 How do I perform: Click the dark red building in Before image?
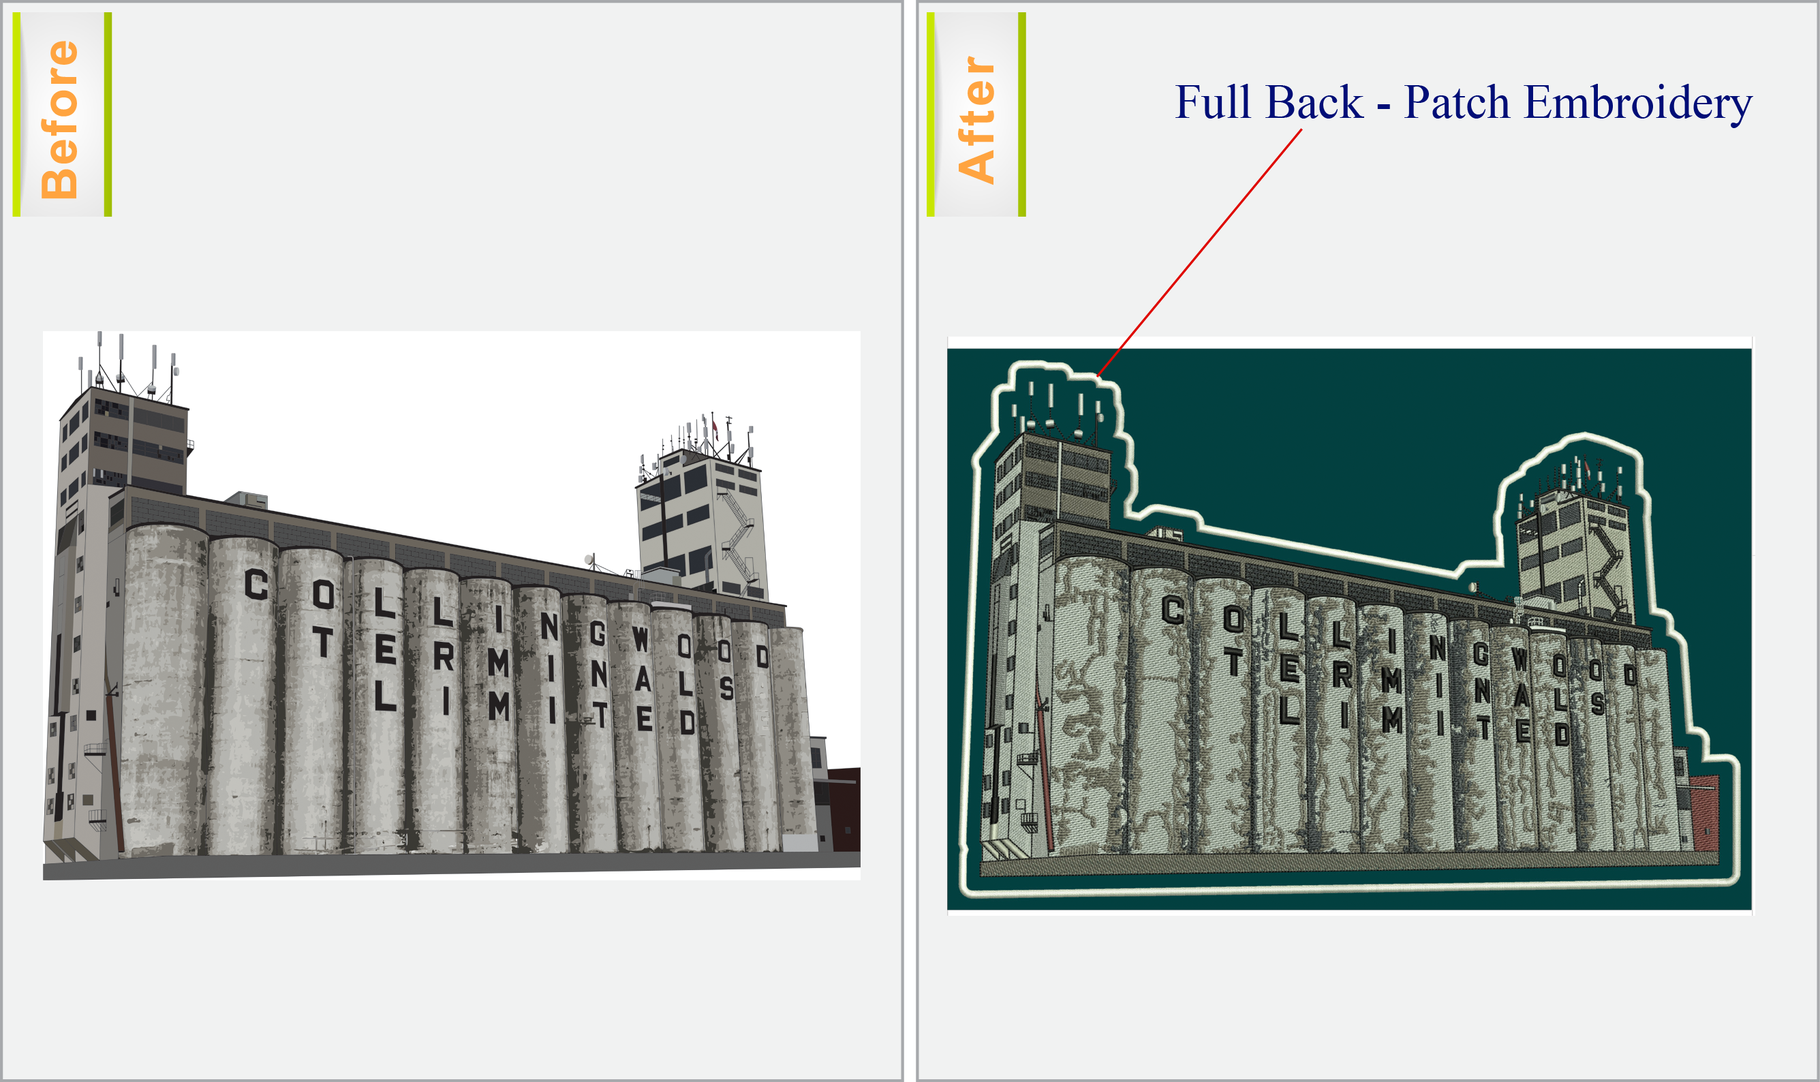pyautogui.click(x=846, y=808)
